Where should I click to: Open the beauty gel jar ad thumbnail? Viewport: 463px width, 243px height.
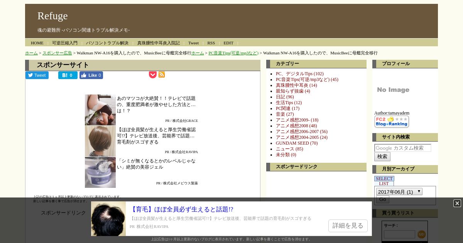(x=100, y=172)
